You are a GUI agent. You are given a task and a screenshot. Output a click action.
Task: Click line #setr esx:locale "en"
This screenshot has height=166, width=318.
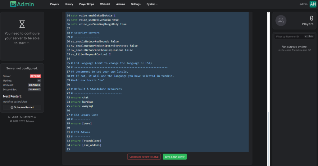click(x=88, y=80)
